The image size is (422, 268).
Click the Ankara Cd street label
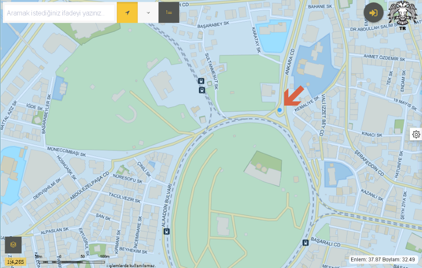click(x=290, y=62)
